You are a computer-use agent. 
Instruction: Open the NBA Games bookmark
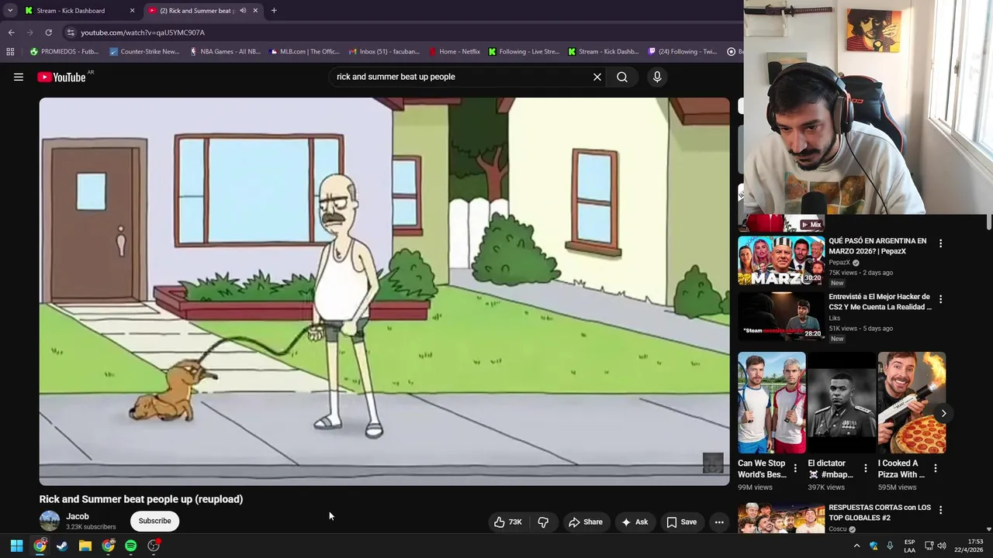pos(225,52)
